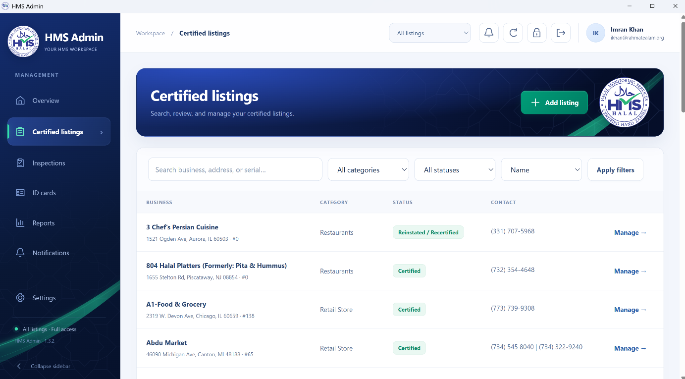Click the IK user avatar
This screenshot has width=685, height=379.
click(x=596, y=33)
